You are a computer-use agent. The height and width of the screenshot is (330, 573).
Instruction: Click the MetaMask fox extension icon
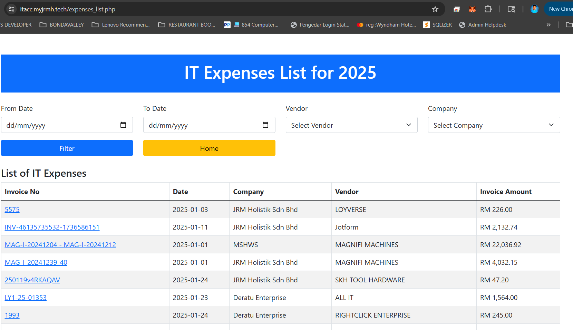pyautogui.click(x=472, y=9)
